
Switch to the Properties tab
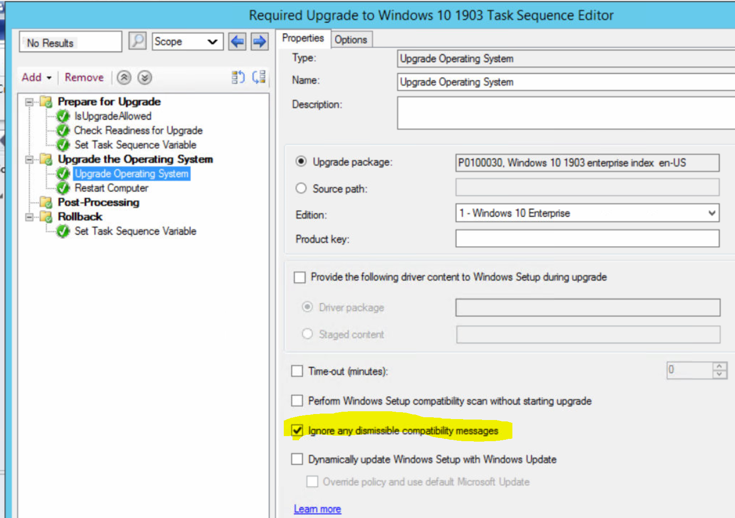click(x=303, y=38)
